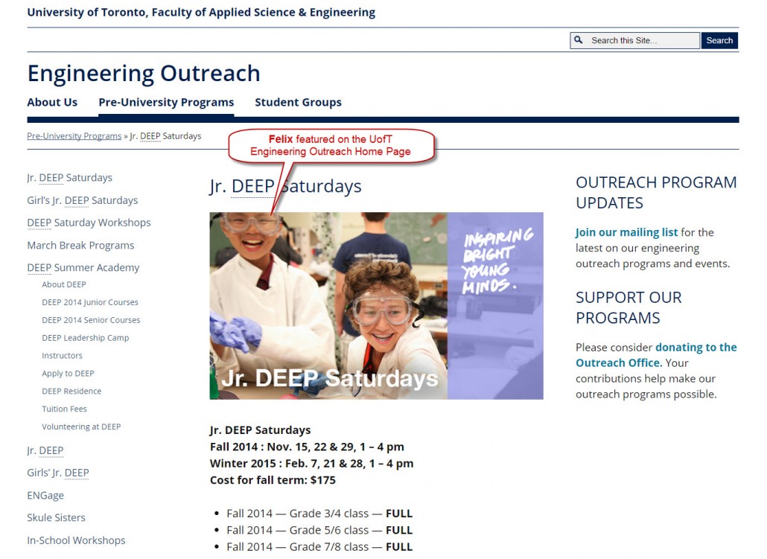Click the magnifier icon in search box
Viewport: 767px width, 559px height.
coord(578,40)
